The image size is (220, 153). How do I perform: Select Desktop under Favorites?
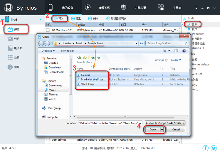pos(51,63)
